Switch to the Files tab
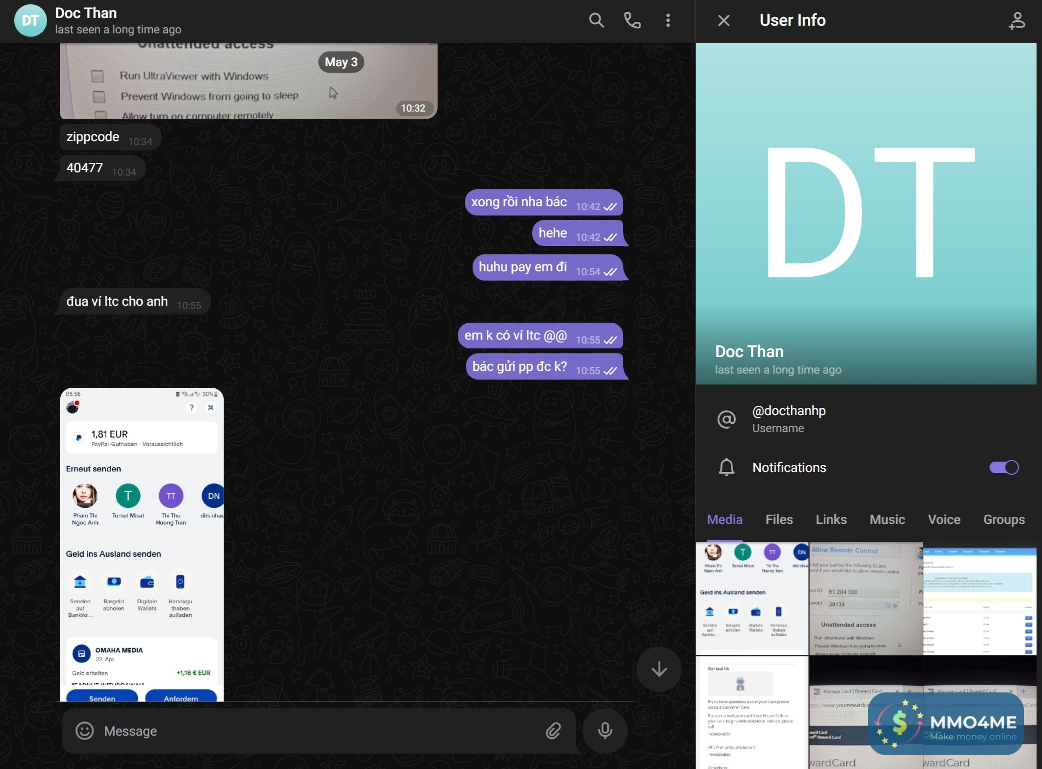 point(779,520)
